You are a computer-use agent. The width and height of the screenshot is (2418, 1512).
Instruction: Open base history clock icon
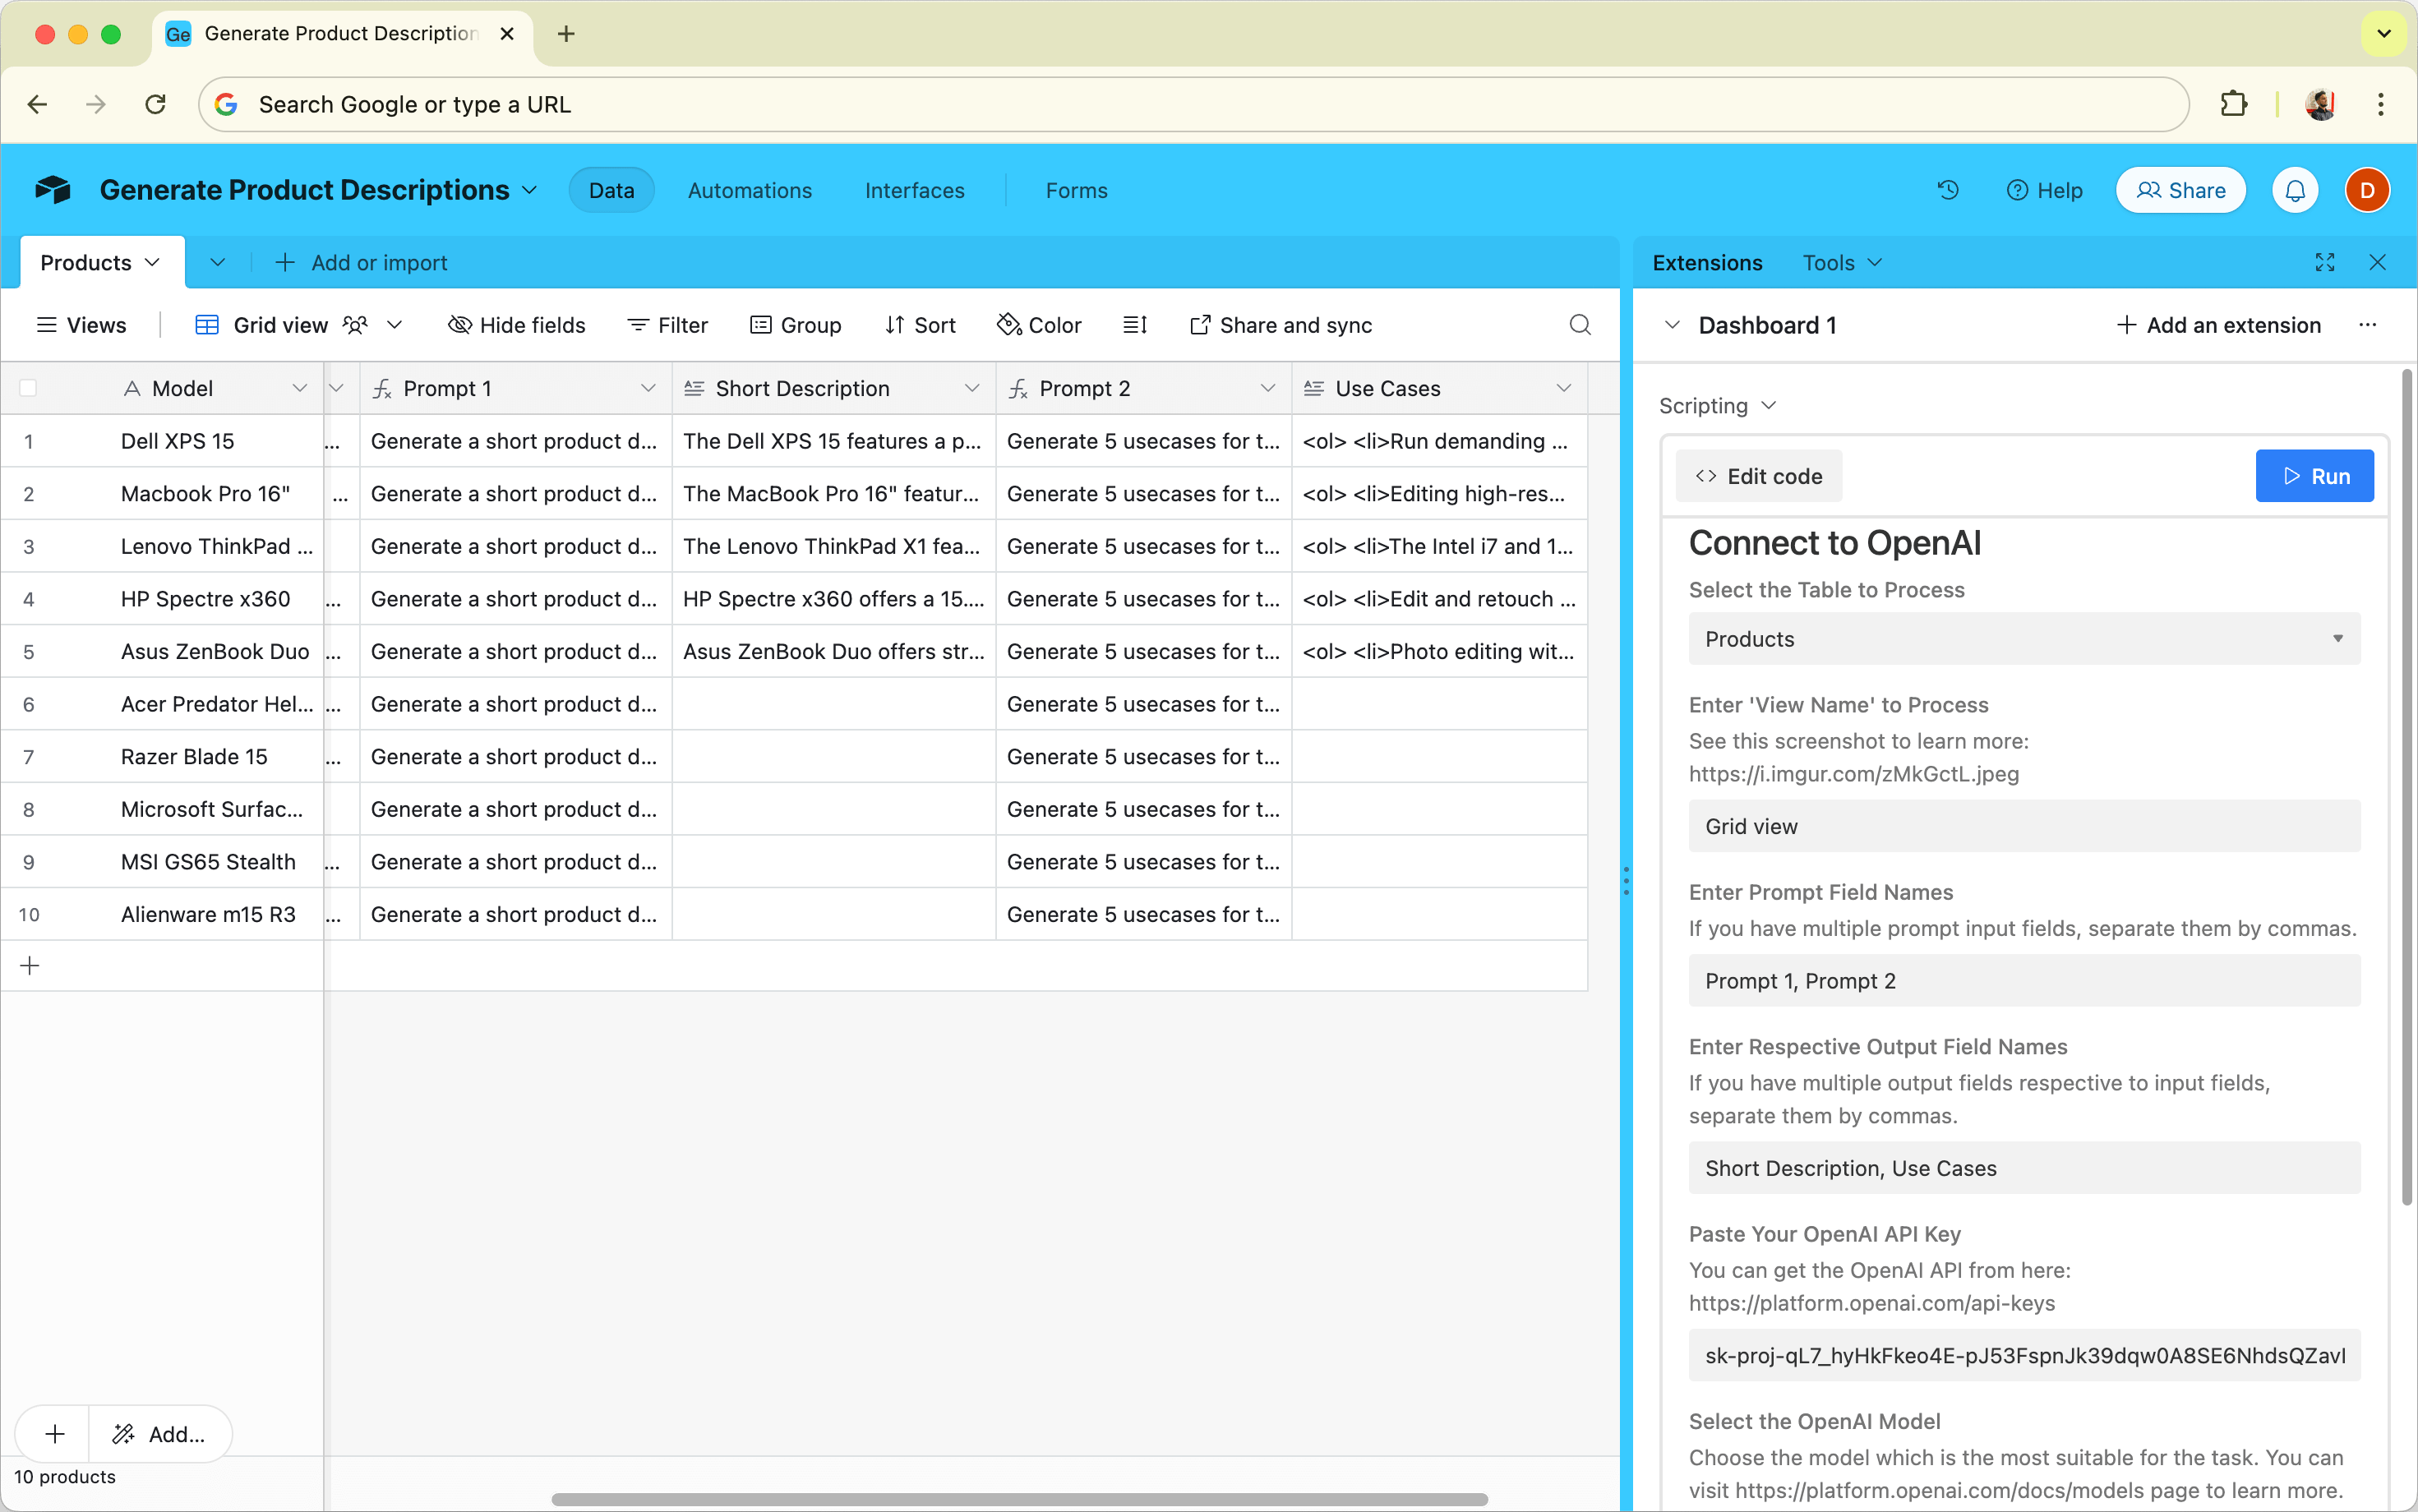pos(1947,190)
